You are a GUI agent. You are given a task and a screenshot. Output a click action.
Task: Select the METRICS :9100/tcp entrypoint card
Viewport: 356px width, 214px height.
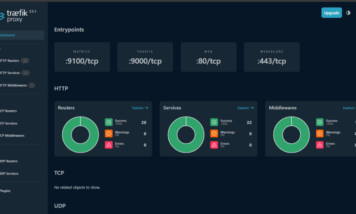click(82, 57)
